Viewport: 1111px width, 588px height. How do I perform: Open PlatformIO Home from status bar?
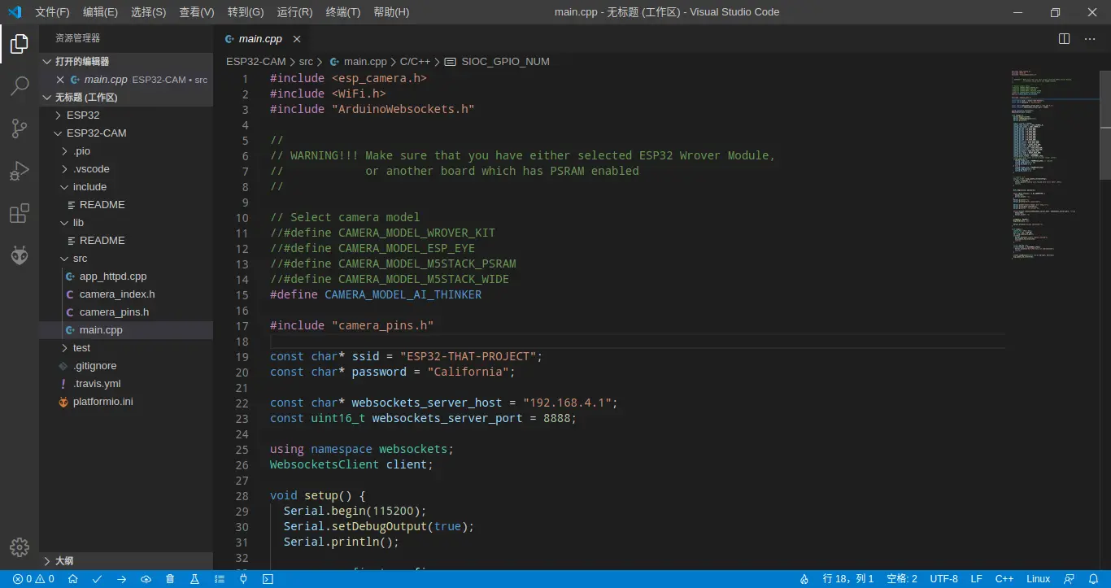72,579
